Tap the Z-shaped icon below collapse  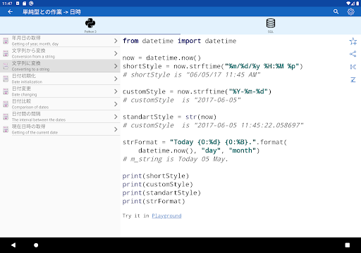click(353, 80)
